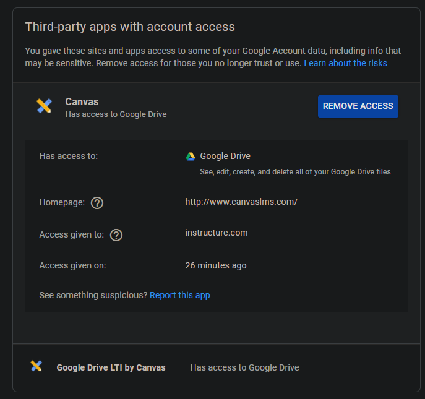Click the '26 minutes ago' access time
Screen dimensions: 425x399
point(216,265)
